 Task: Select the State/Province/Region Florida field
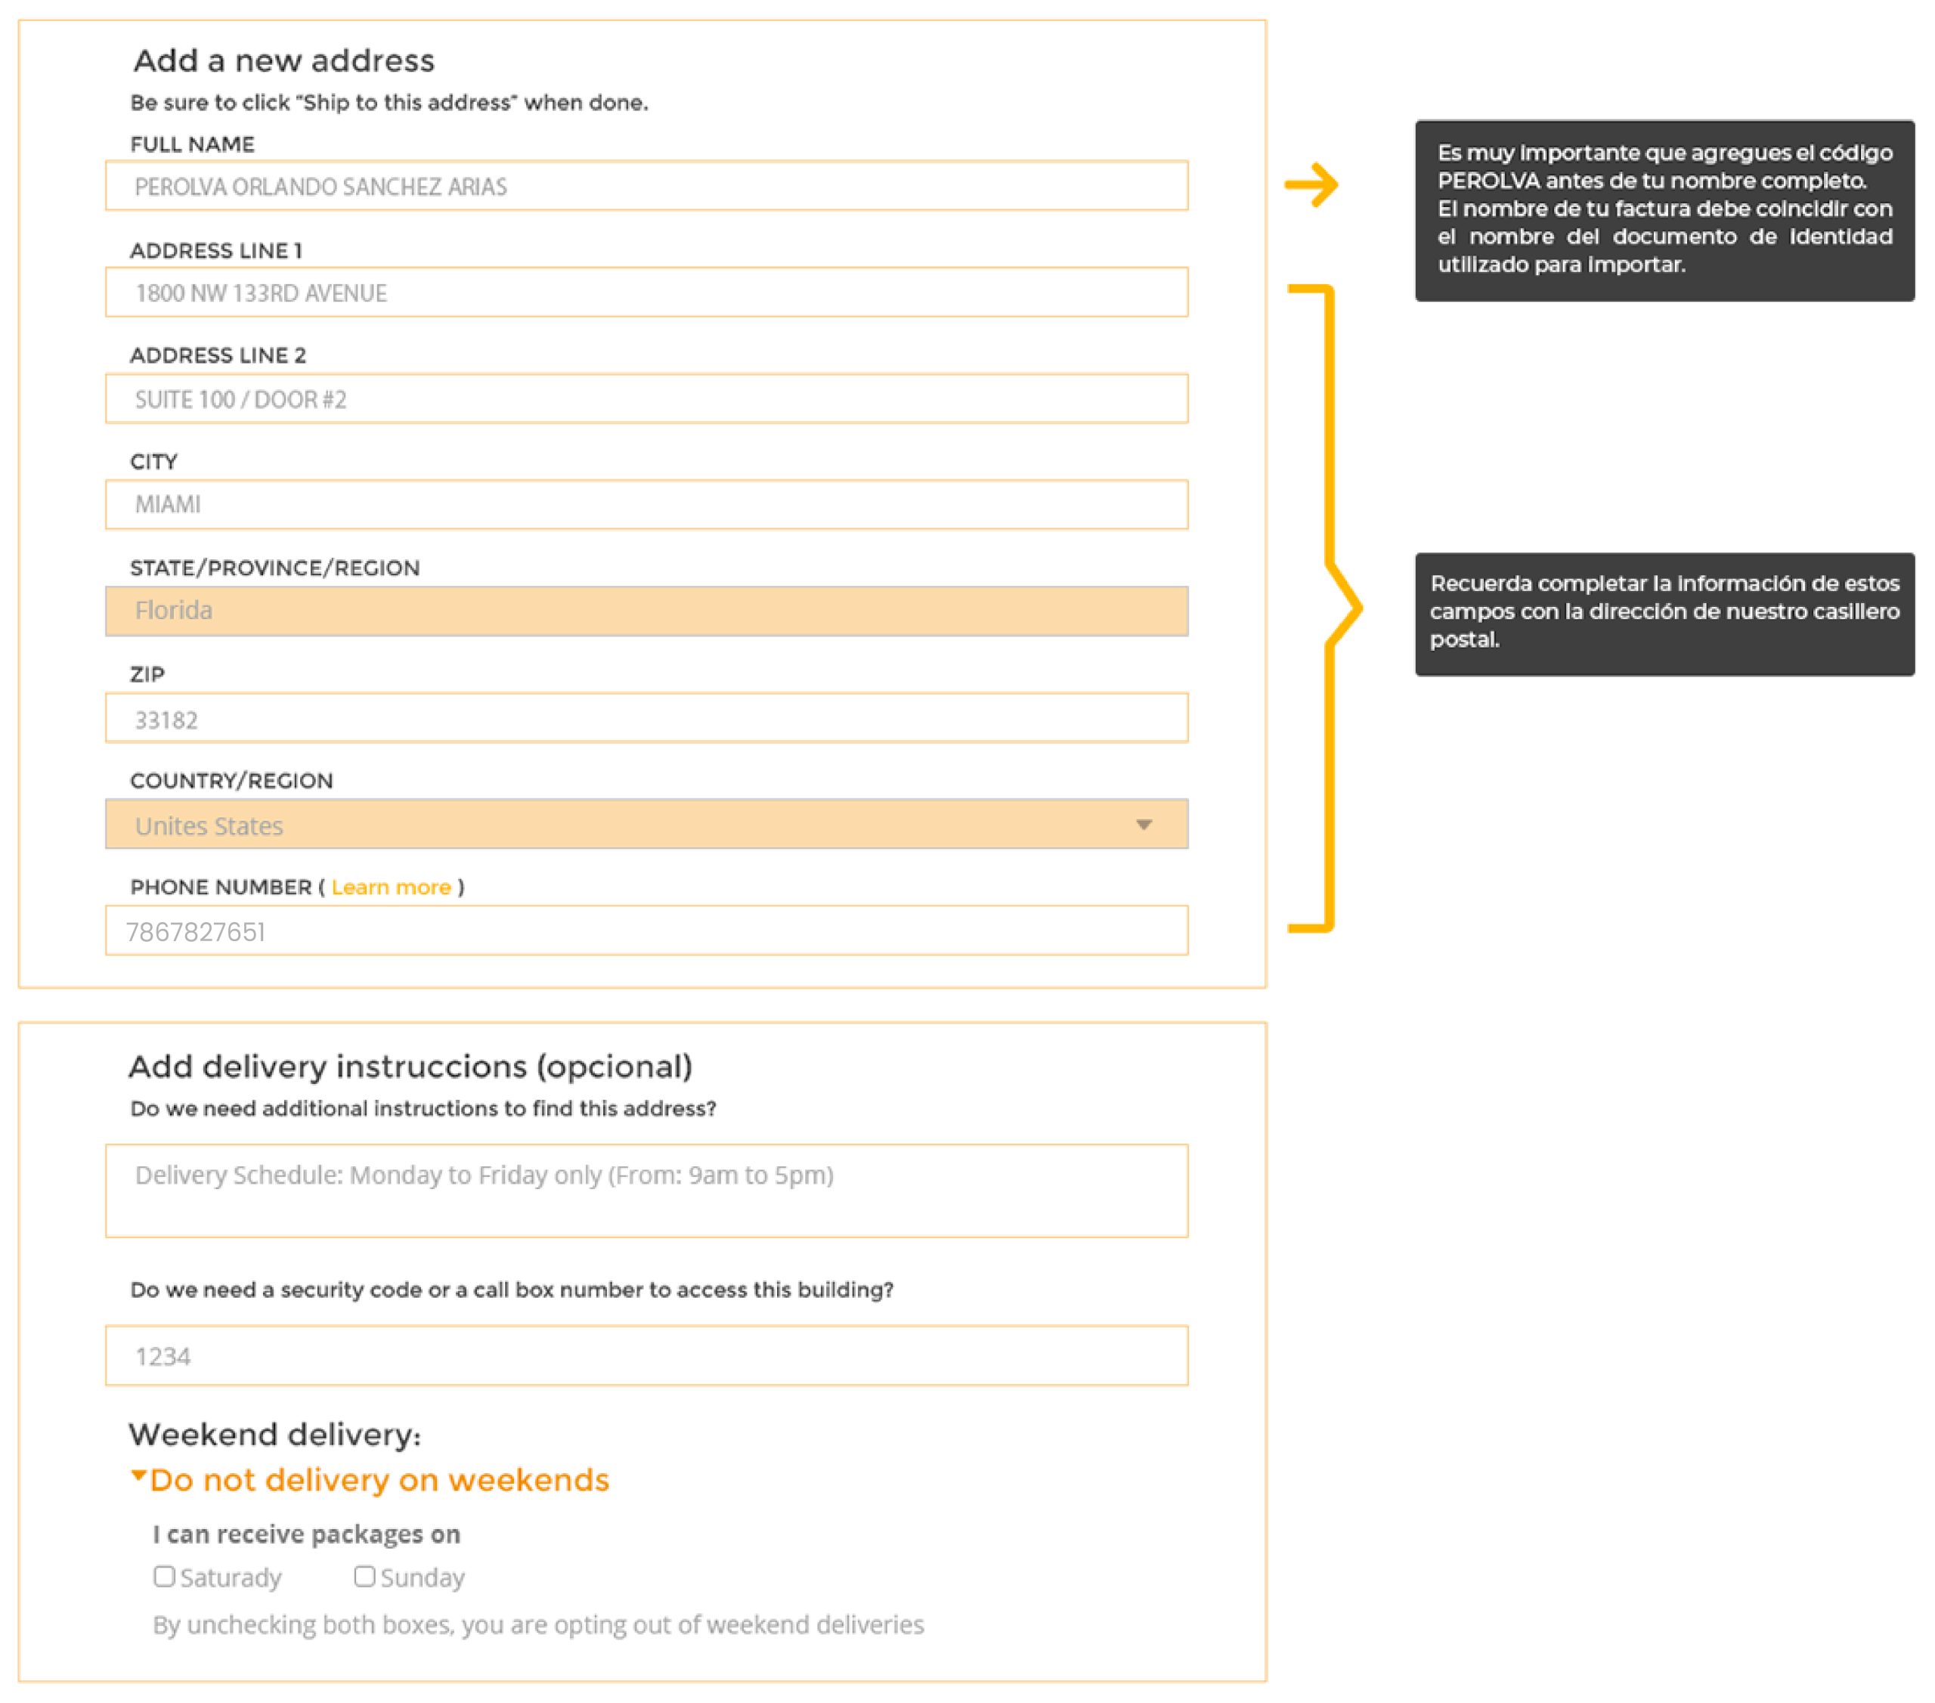[x=646, y=611]
